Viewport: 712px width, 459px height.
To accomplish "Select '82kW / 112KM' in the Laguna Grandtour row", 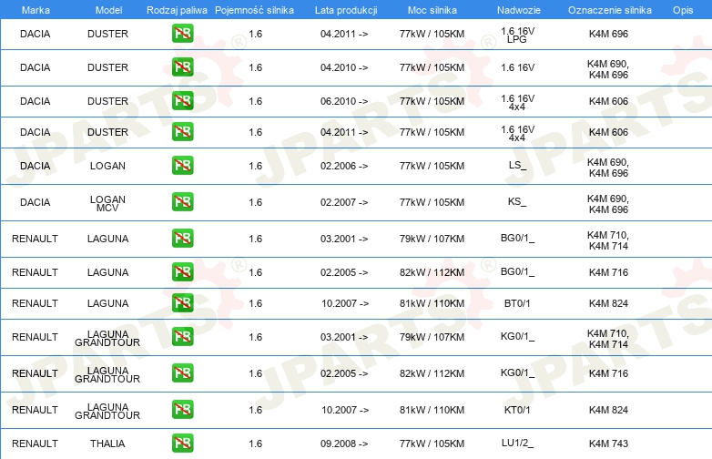I will point(432,373).
